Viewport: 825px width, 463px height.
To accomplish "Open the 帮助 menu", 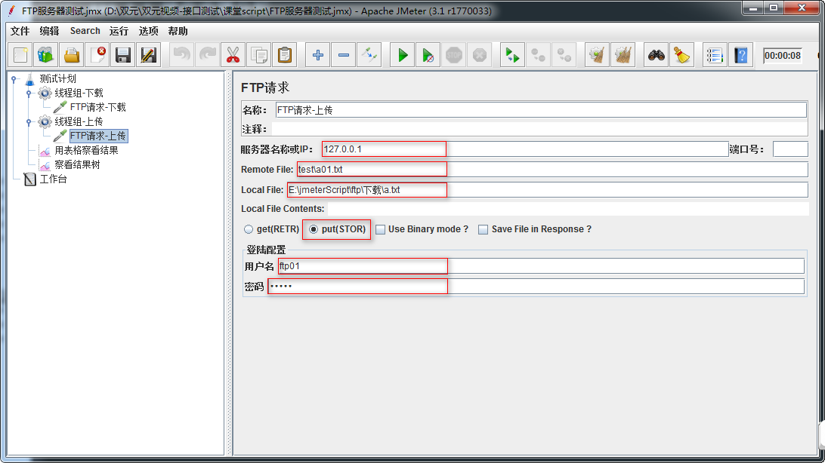I will pyautogui.click(x=178, y=31).
